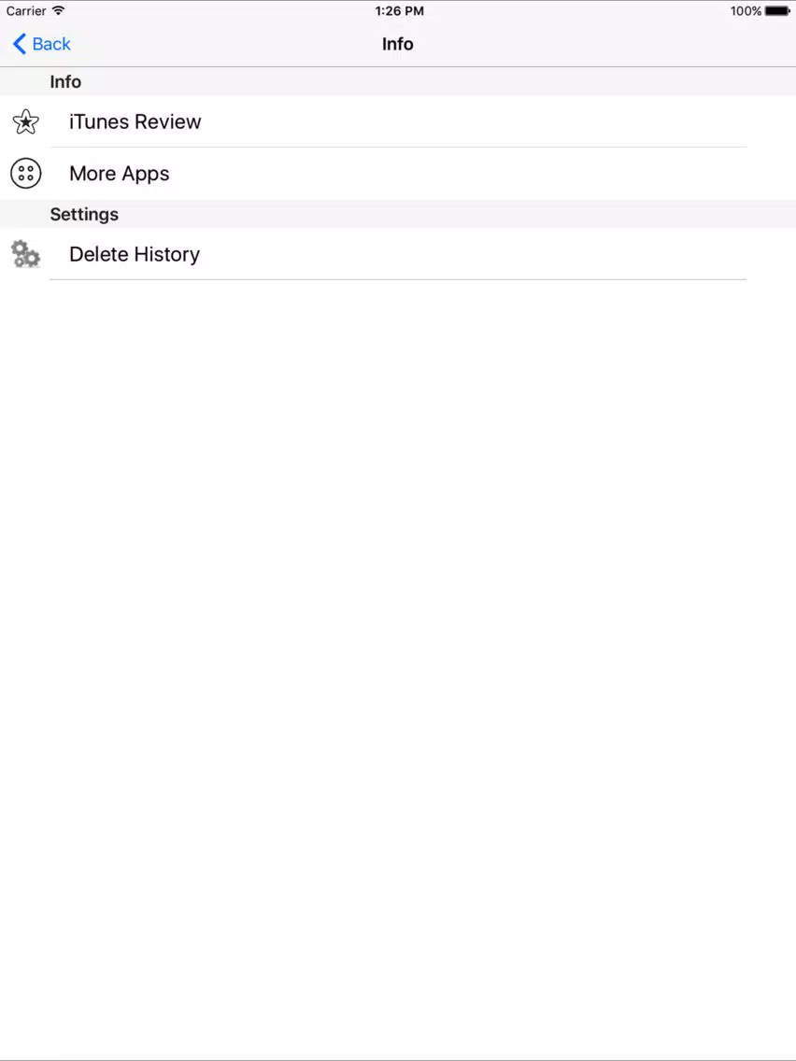Tap the star icon beside iTunes Review
This screenshot has height=1061, width=796.
26,121
